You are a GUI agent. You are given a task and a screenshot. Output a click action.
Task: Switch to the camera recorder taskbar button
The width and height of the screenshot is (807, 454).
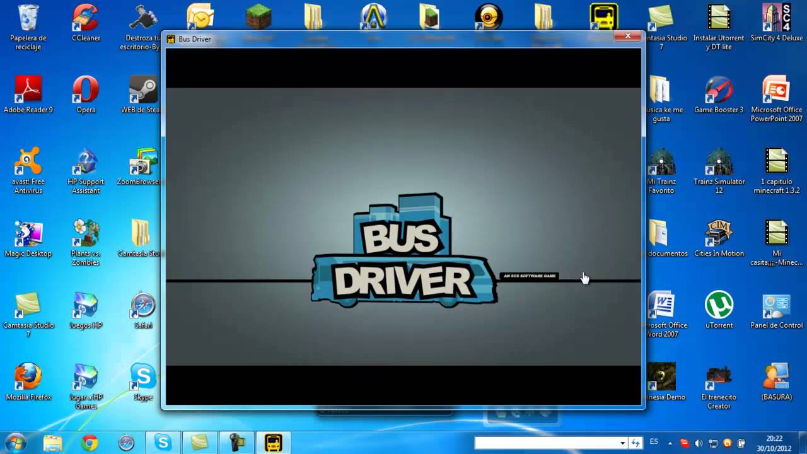[236, 443]
